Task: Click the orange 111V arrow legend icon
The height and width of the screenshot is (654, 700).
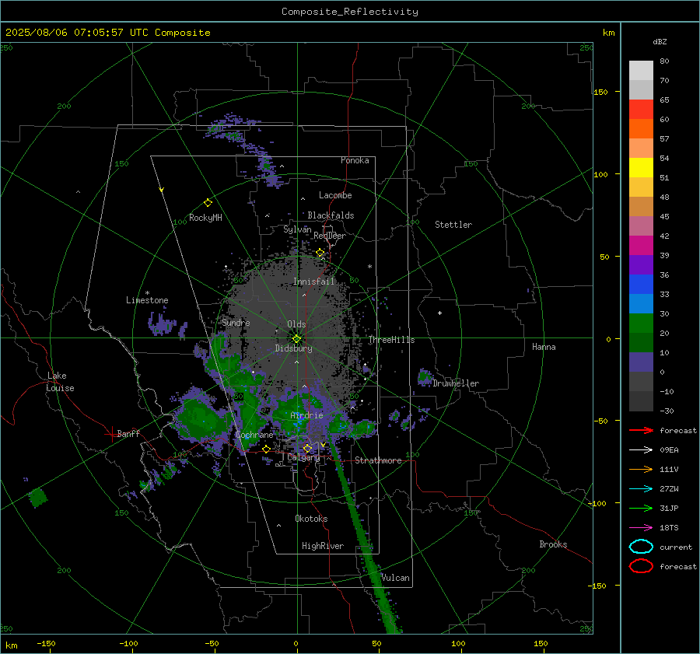Action: click(641, 469)
